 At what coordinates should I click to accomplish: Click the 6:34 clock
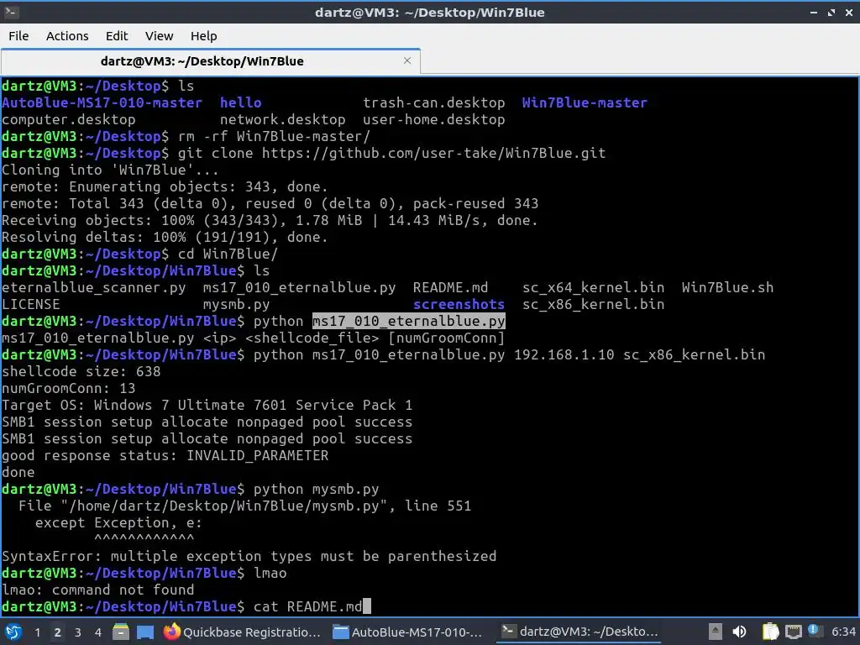click(843, 632)
